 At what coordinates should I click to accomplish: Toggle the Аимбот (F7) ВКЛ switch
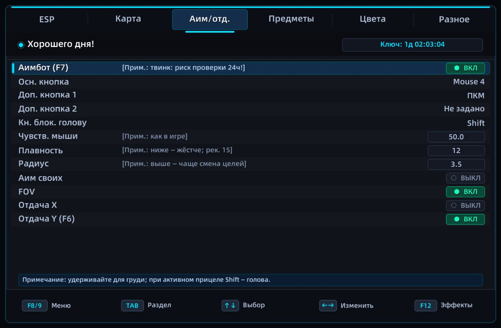(465, 68)
